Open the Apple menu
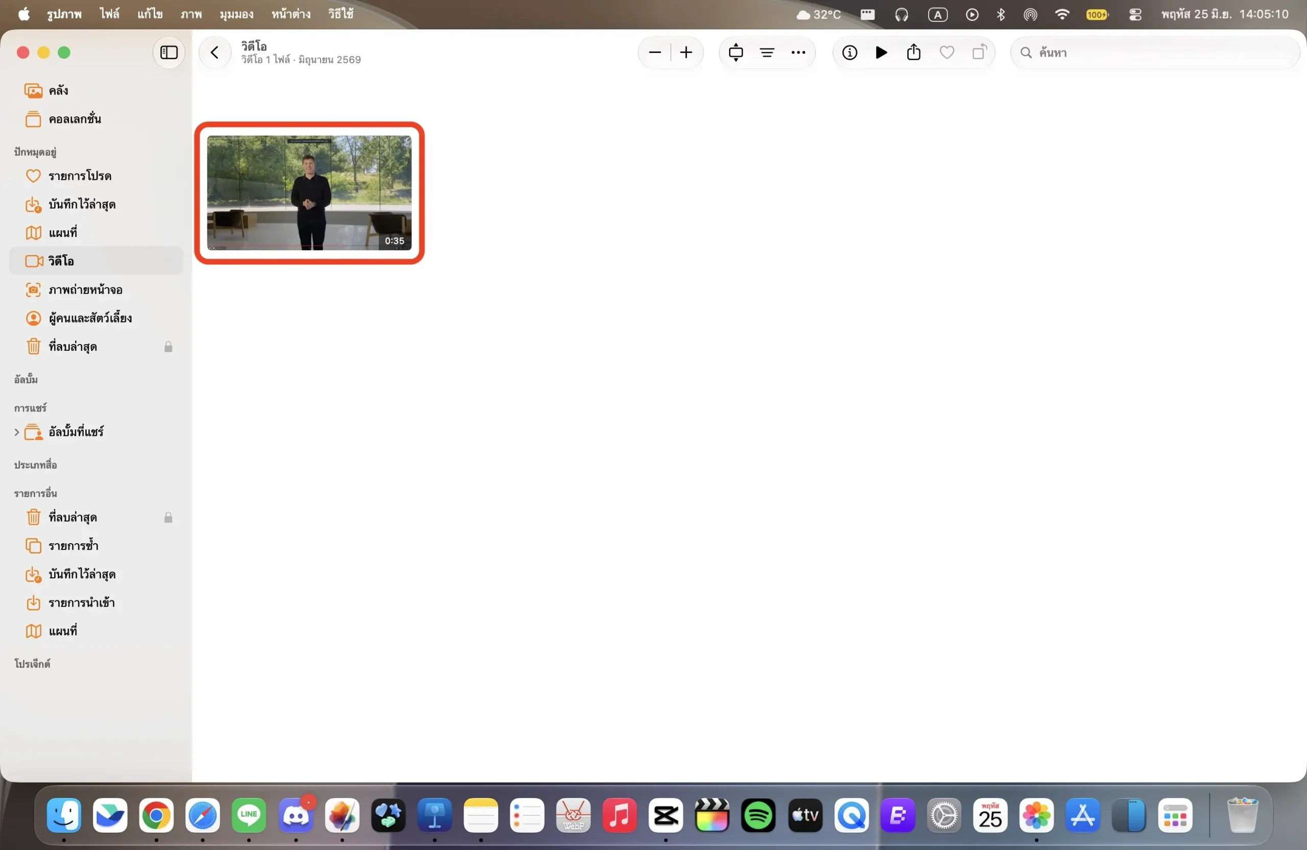The width and height of the screenshot is (1307, 850). [23, 14]
